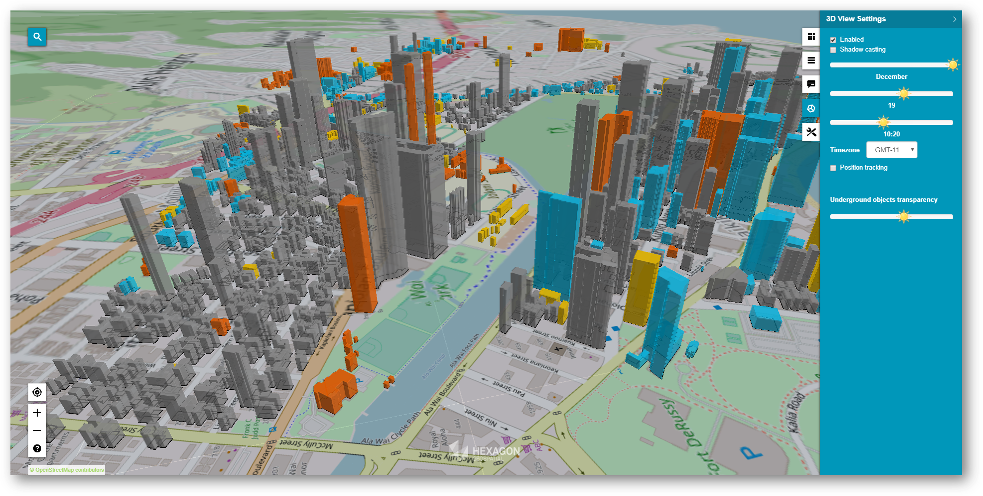This screenshot has height=496, width=983.
Task: Open the map search tool
Action: pyautogui.click(x=37, y=37)
